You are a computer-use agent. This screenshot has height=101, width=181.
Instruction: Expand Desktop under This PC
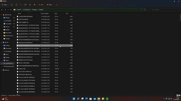coord(2,45)
